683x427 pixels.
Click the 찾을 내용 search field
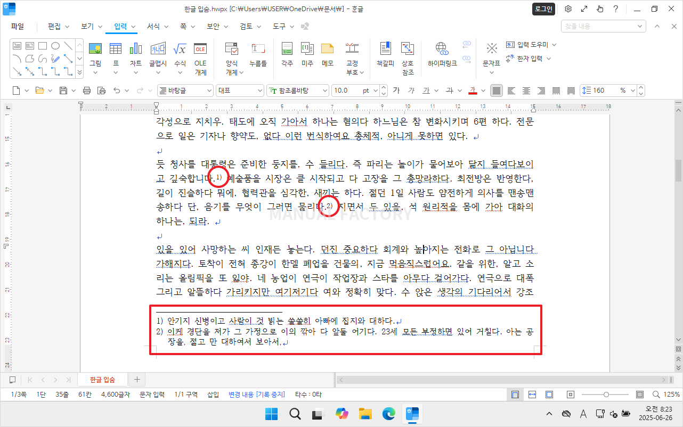(x=604, y=26)
